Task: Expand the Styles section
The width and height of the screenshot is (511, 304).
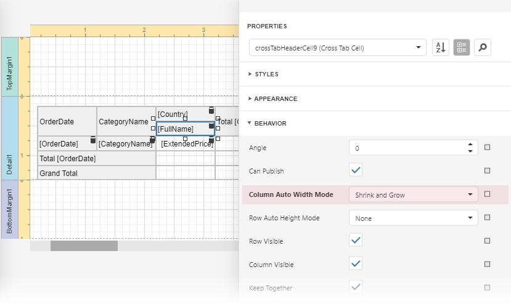Action: (x=267, y=74)
